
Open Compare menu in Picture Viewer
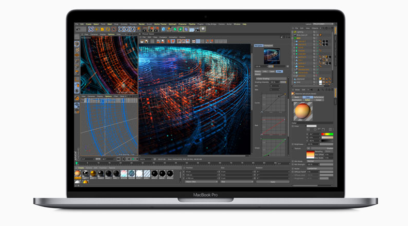point(163,37)
